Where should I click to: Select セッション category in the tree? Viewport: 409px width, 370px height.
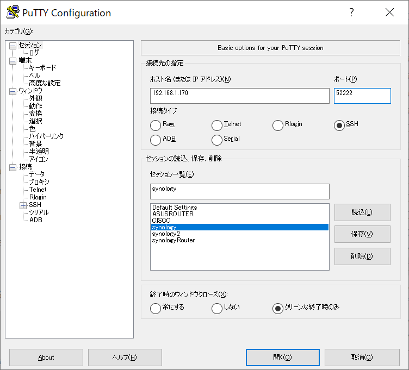[30, 45]
